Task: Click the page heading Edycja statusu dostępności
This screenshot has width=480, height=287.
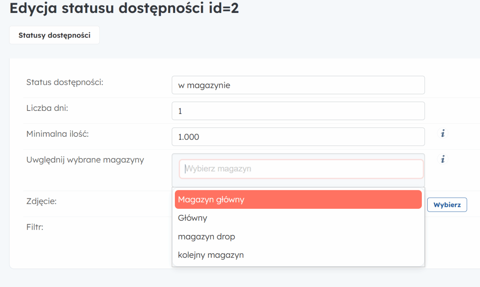Action: point(124,9)
